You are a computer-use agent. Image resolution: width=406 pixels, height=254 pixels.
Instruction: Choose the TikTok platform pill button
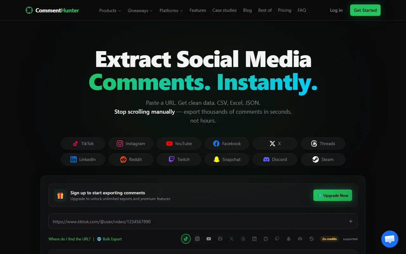pos(83,144)
